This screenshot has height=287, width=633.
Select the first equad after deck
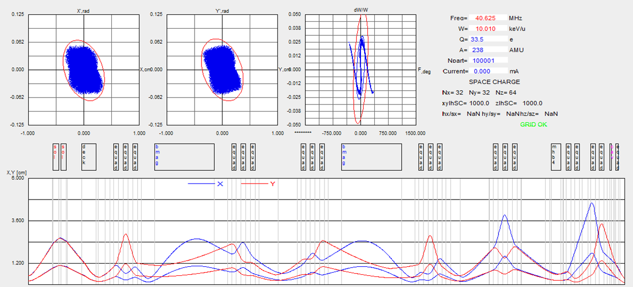[116, 156]
